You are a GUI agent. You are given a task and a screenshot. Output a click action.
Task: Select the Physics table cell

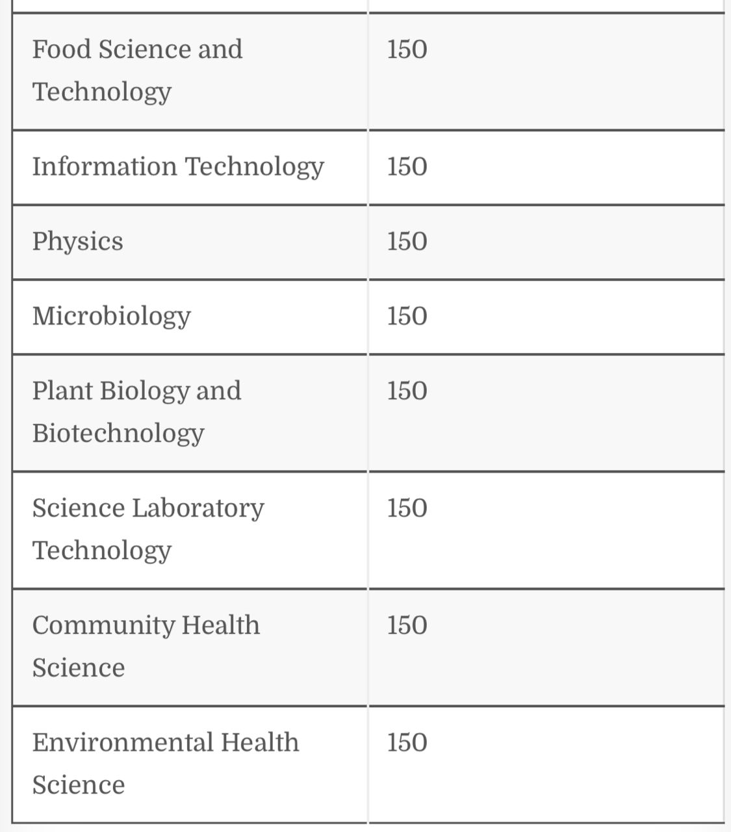point(190,242)
